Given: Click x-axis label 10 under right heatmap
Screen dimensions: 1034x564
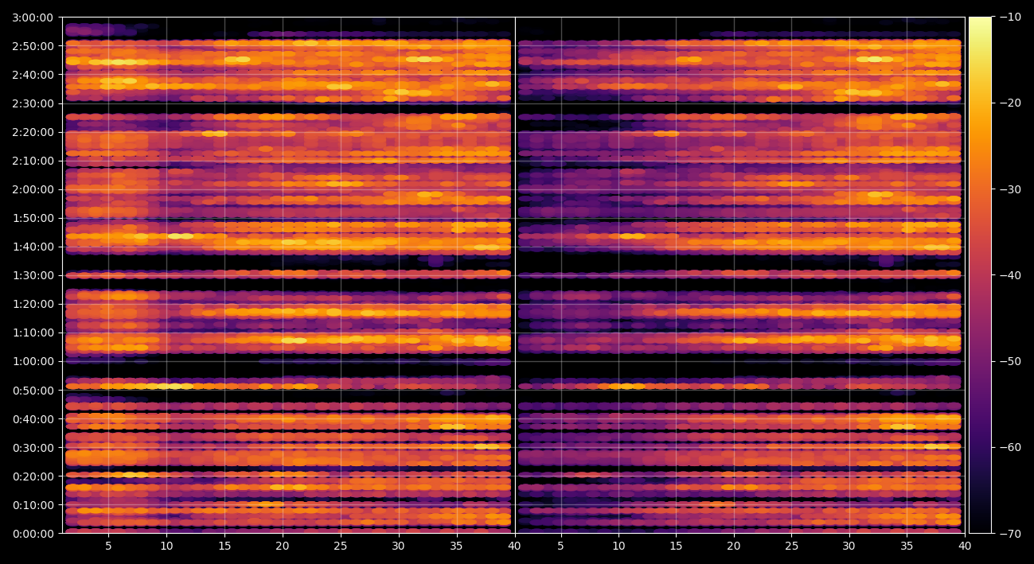Looking at the screenshot, I should (618, 546).
